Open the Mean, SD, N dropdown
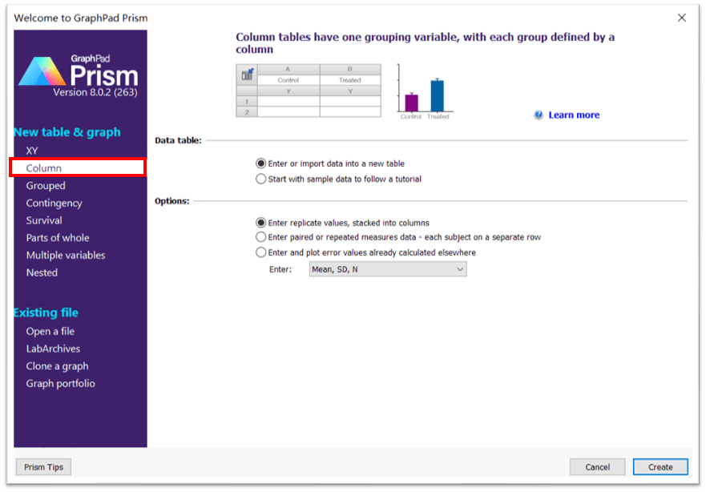Viewport: 706px width, 492px height. 388,270
